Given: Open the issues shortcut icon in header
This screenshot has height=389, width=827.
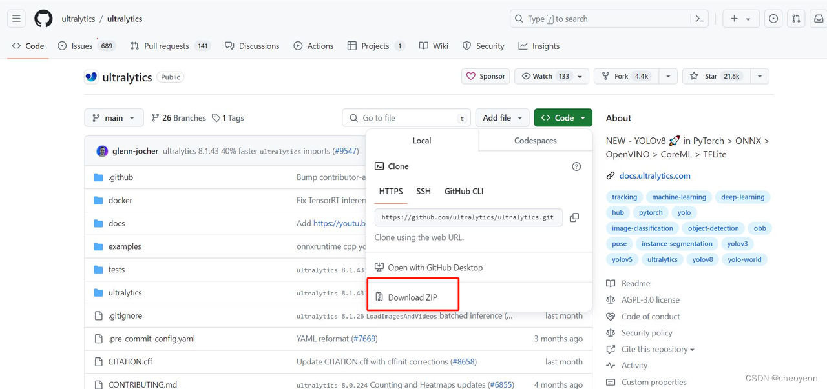Looking at the screenshot, I should [773, 19].
